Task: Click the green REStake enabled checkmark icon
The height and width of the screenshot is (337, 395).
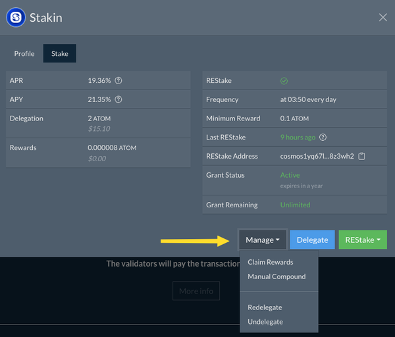Action: click(284, 81)
